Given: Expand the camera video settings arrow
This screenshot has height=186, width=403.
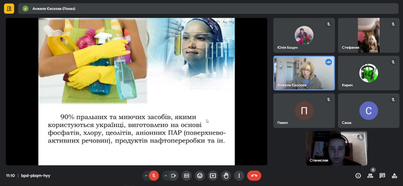Looking at the screenshot, I should click(166, 176).
